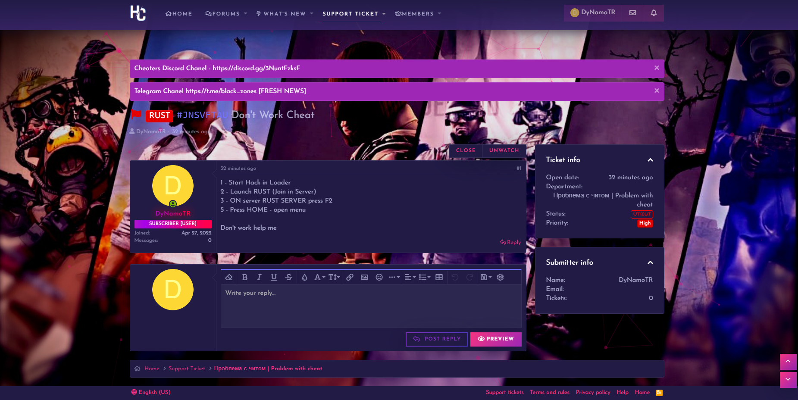Viewport: 798px width, 400px height.
Task: Click the scroll to top arrow button
Action: (788, 362)
